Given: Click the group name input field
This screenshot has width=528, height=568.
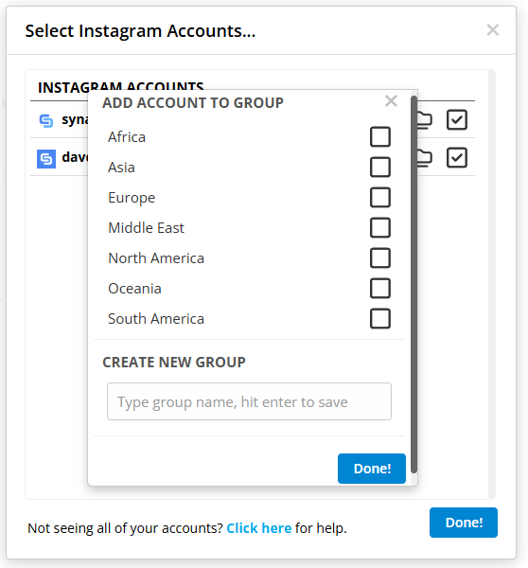Looking at the screenshot, I should click(x=249, y=401).
